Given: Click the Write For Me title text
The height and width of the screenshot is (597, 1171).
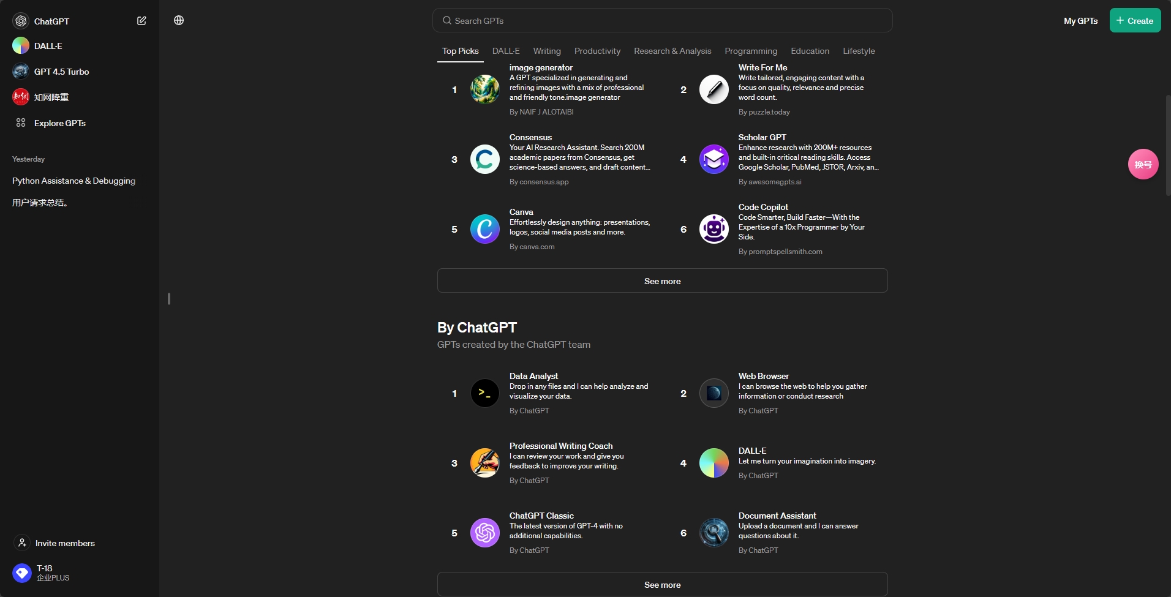Looking at the screenshot, I should [762, 67].
